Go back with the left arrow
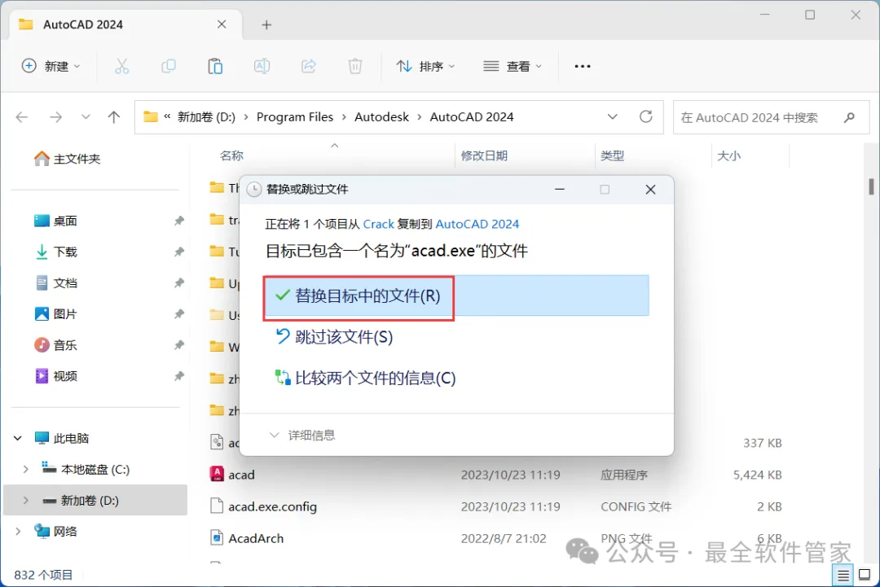Image resolution: width=880 pixels, height=587 pixels. coord(22,116)
